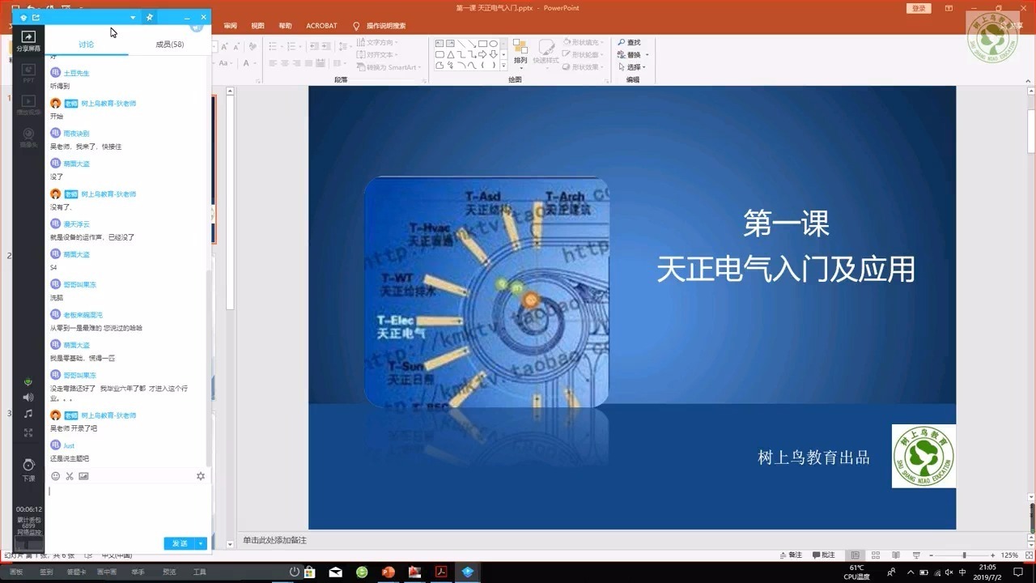Open the emoji picker in chat toolbar

[x=56, y=476]
